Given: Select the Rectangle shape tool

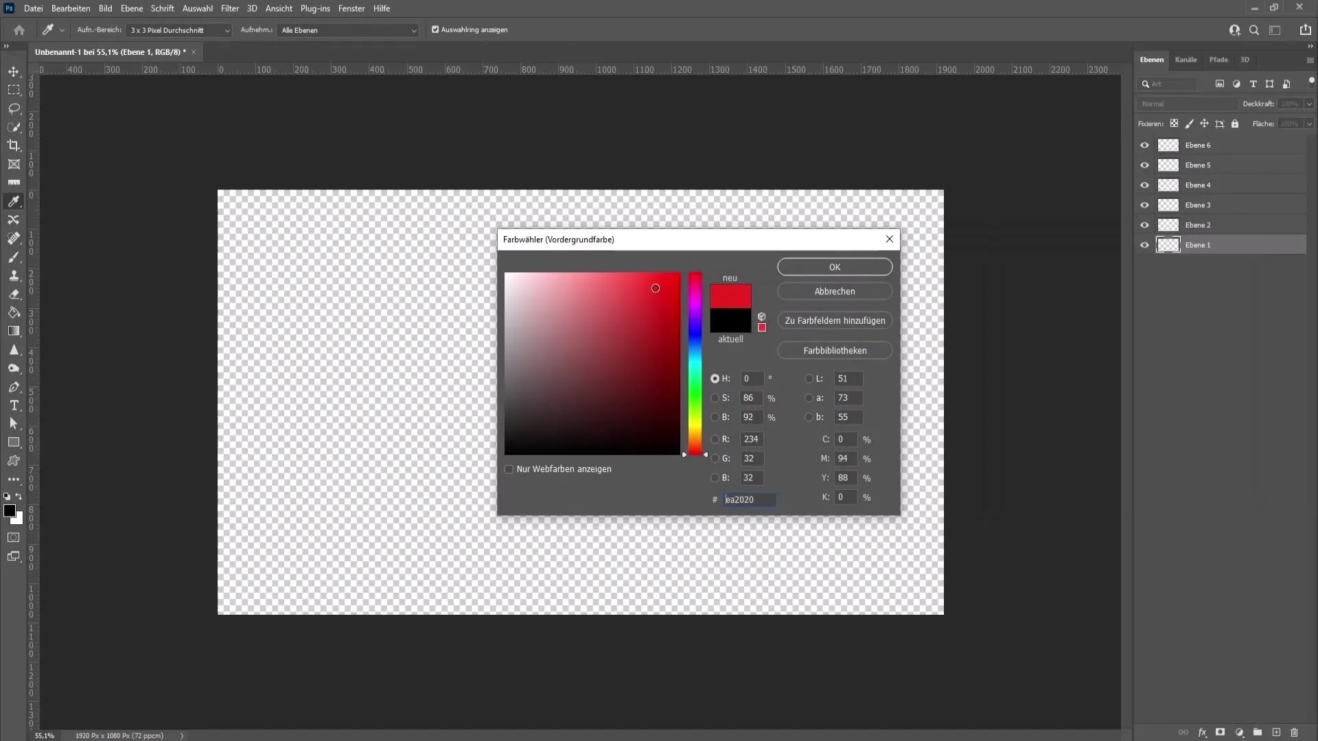Looking at the screenshot, I should (x=14, y=443).
